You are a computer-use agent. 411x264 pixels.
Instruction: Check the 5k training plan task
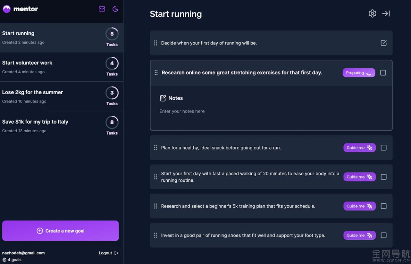click(384, 206)
